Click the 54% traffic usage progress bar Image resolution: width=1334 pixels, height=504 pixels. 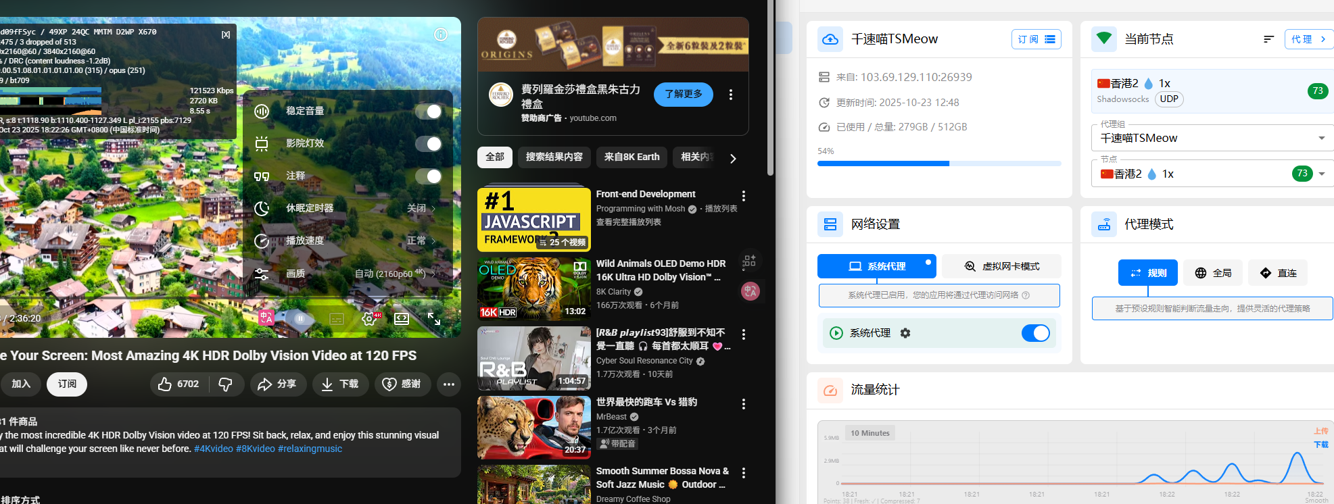[938, 163]
